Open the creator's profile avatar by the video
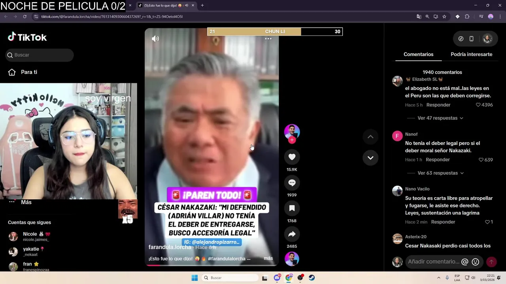This screenshot has height=284, width=506. tap(292, 131)
